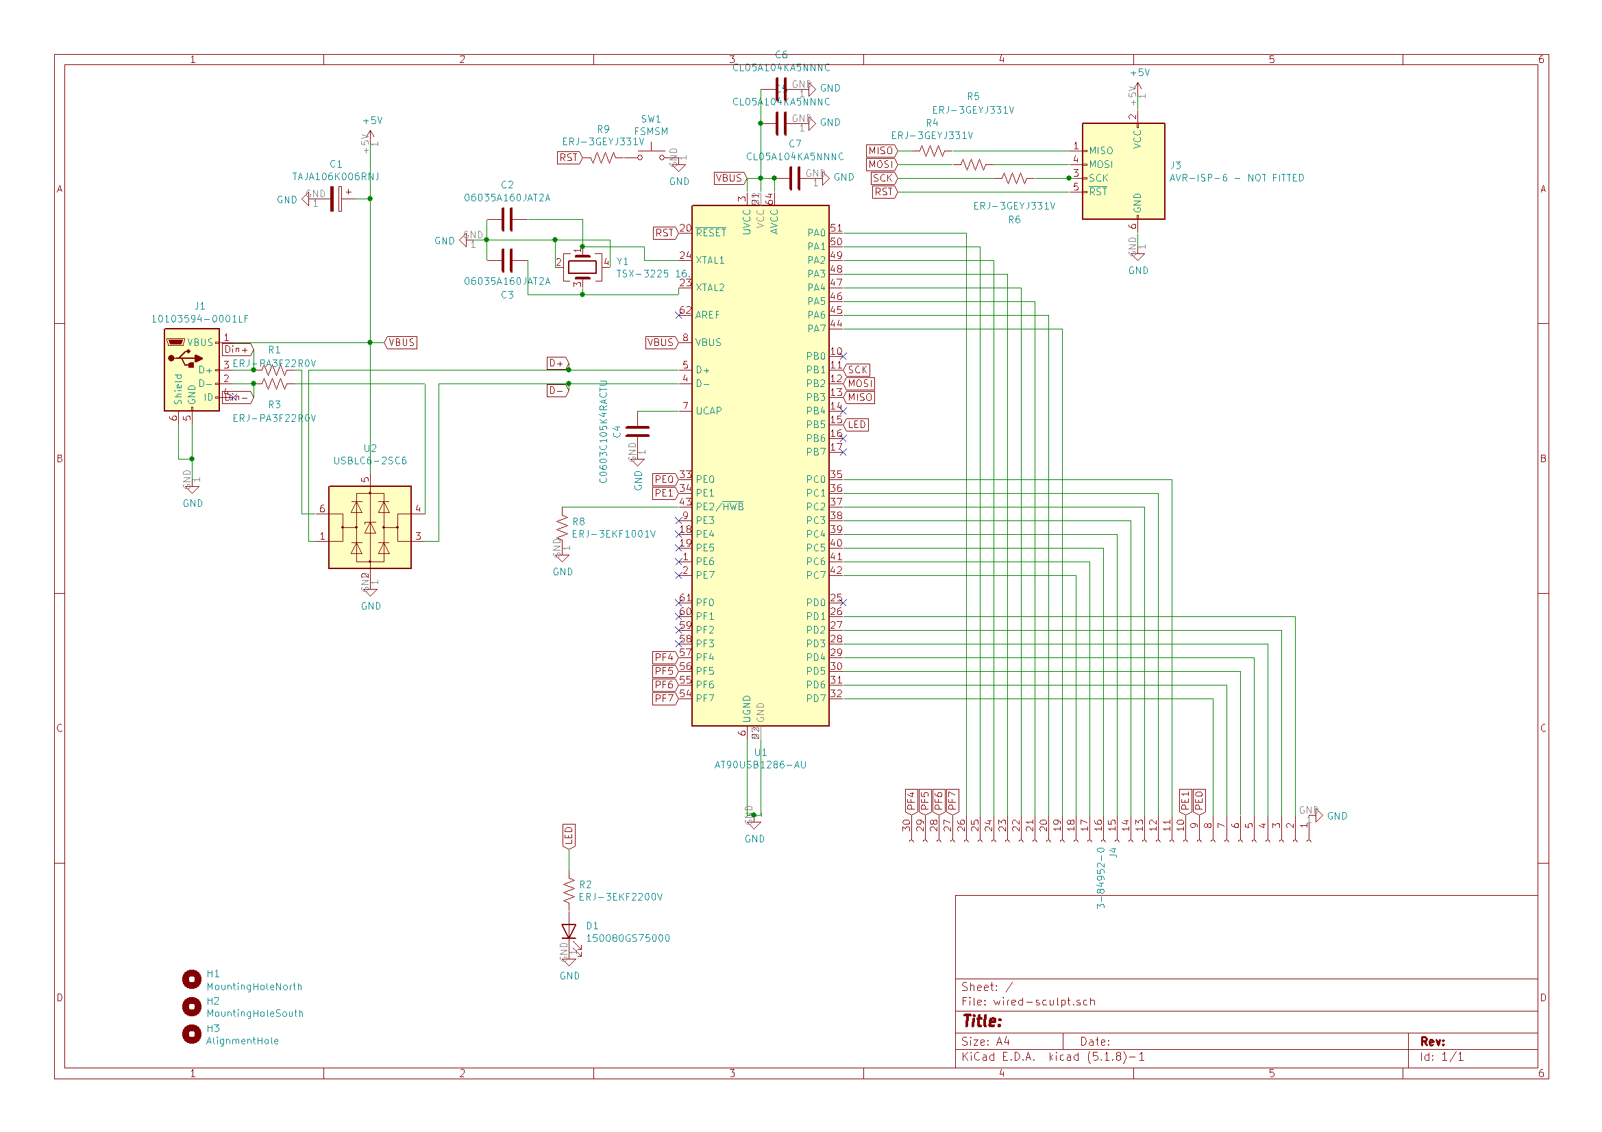Click the wired-sculpt.sch file name text
The height and width of the screenshot is (1132, 1602).
(x=1044, y=1002)
